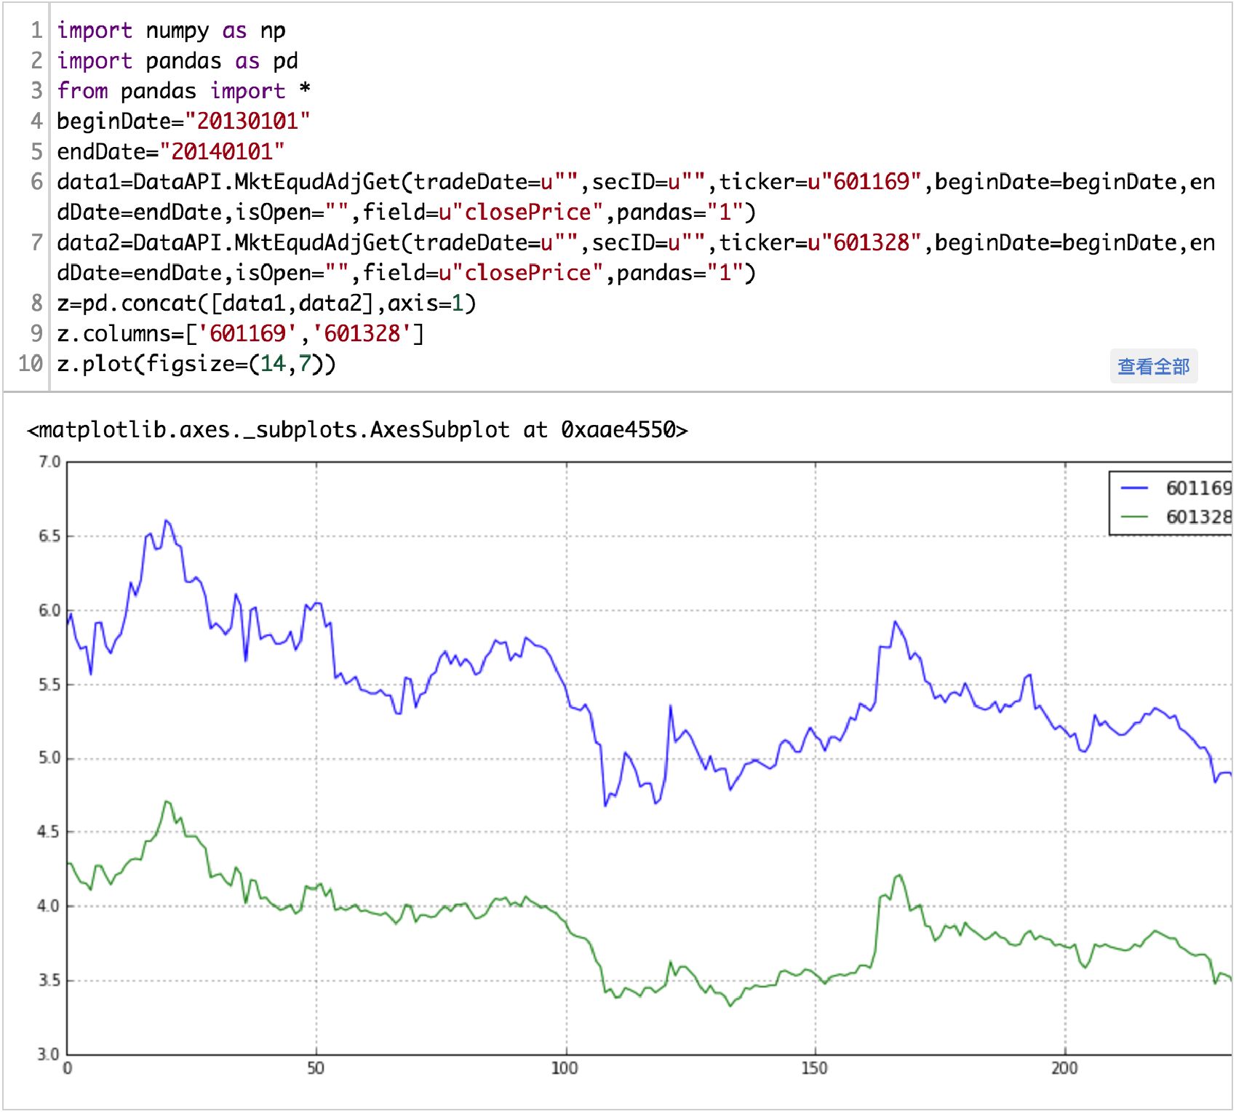
Task: Click the "from pandas import *" line
Action: pyautogui.click(x=184, y=91)
